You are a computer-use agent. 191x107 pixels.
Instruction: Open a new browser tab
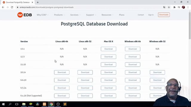point(38,2)
